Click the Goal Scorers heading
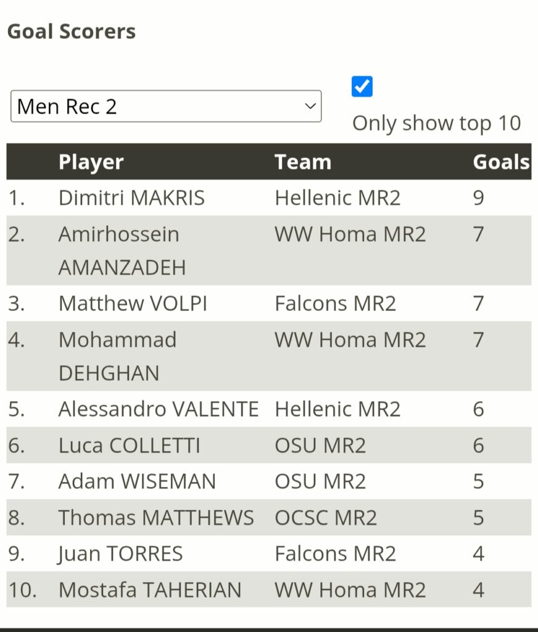 coord(72,31)
